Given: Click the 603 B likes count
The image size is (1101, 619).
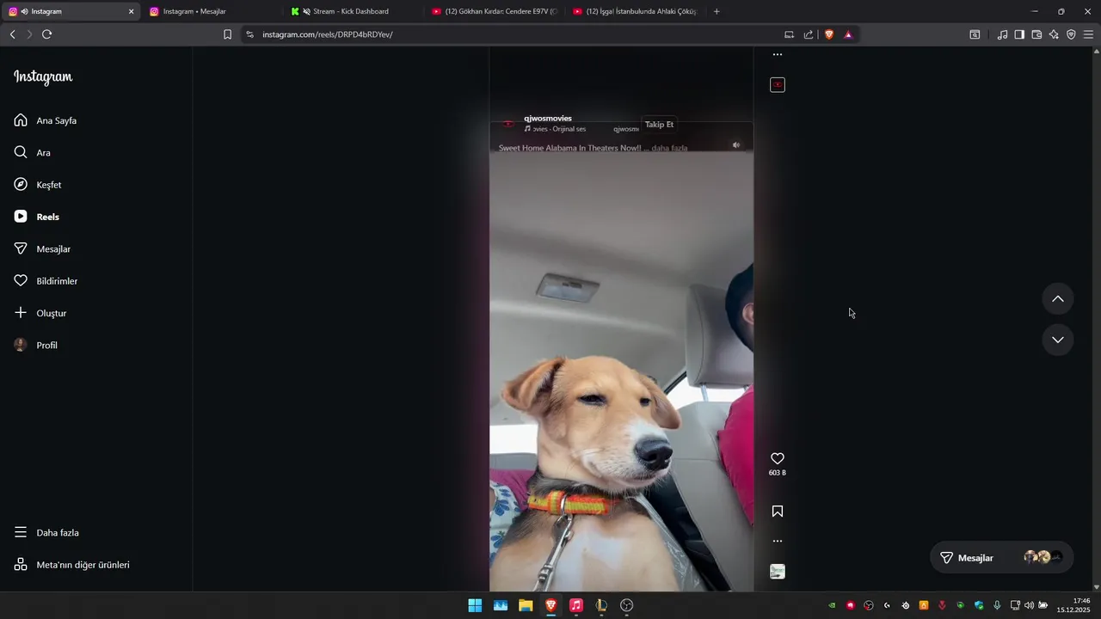Looking at the screenshot, I should [778, 473].
